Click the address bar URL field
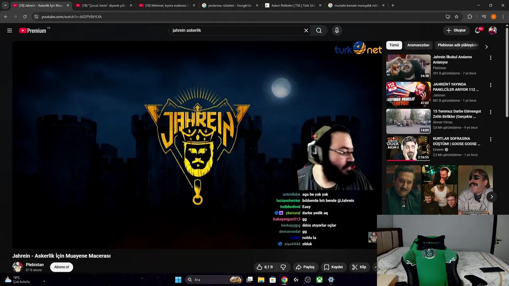The width and height of the screenshot is (509, 286). [239, 17]
